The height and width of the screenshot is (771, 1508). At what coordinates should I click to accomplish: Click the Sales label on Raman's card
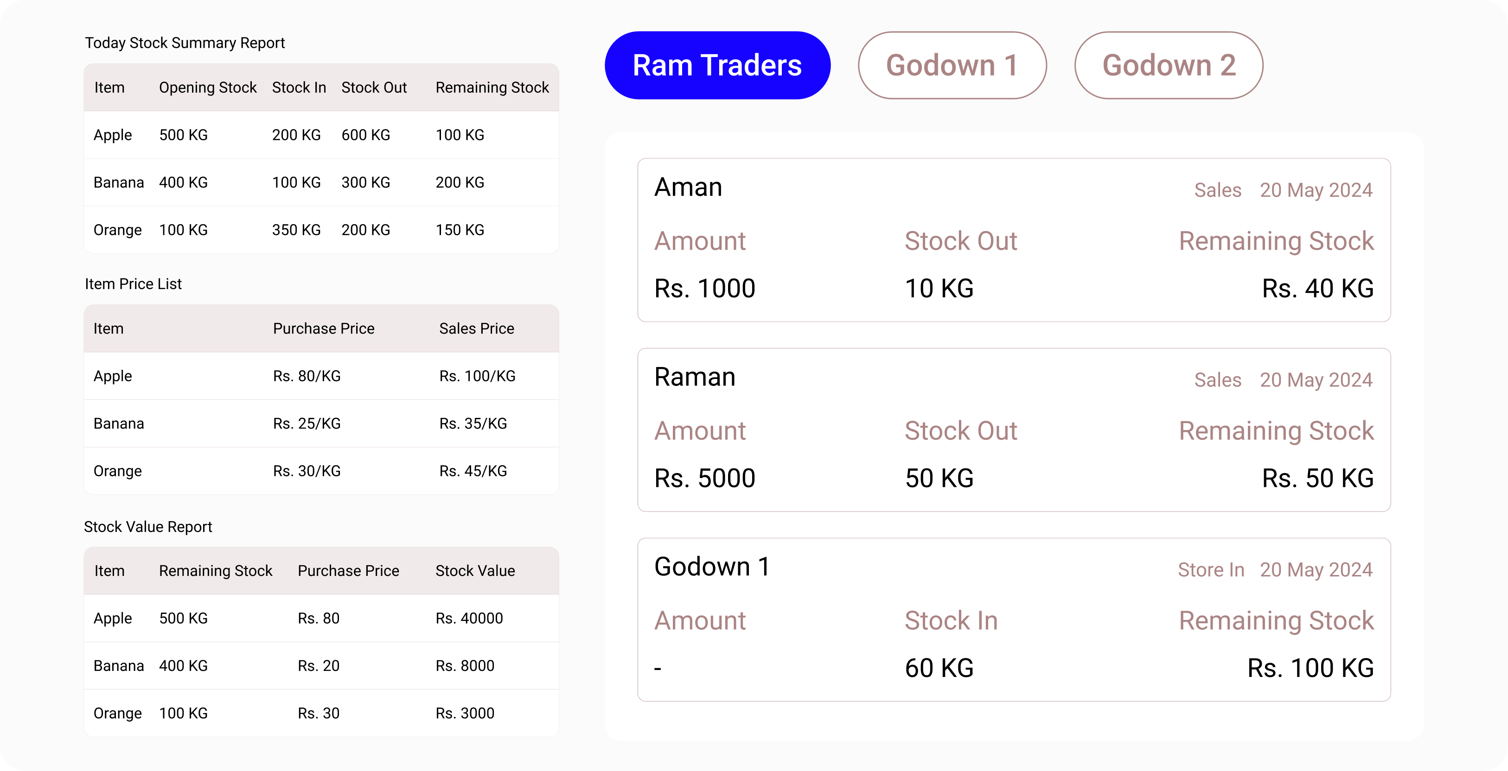(1217, 379)
